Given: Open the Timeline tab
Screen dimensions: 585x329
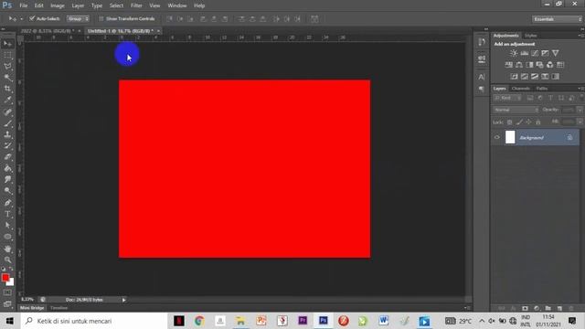Looking at the screenshot, I should (x=58, y=308).
